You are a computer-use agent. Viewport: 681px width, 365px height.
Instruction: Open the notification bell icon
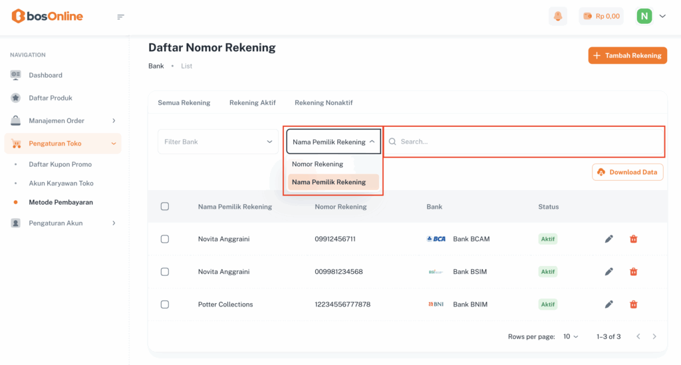point(558,16)
